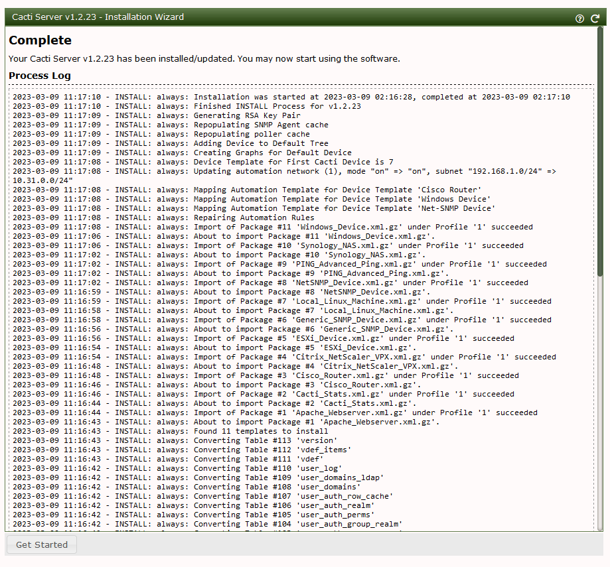Click the refresh icon in wizard header
The height and width of the screenshot is (567, 610).
coord(595,19)
